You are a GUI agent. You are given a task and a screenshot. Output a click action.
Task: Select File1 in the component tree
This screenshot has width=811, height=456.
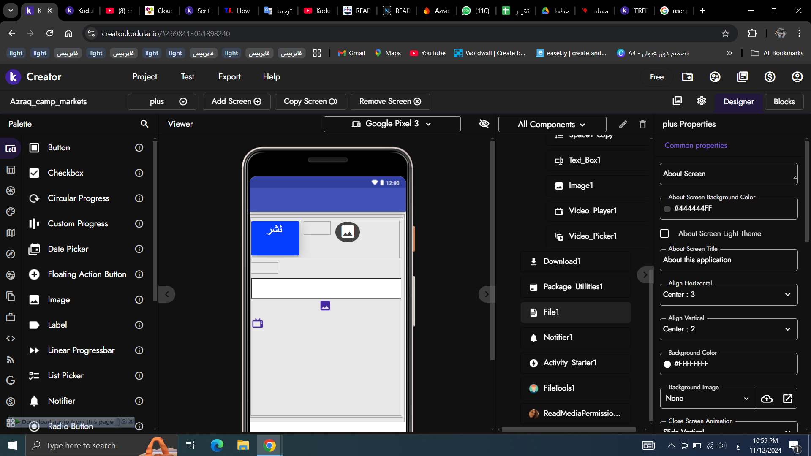[551, 312]
